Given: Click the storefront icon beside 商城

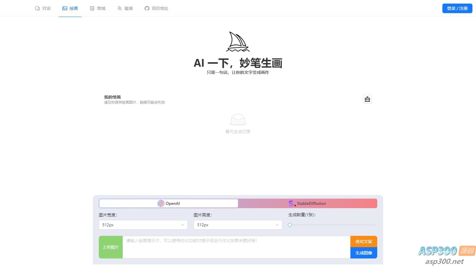Looking at the screenshot, I should tap(92, 8).
